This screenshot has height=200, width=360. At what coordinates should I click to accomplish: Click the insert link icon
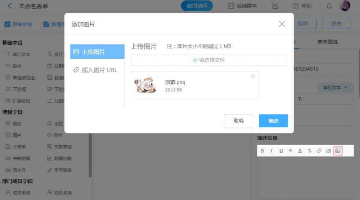click(x=319, y=151)
